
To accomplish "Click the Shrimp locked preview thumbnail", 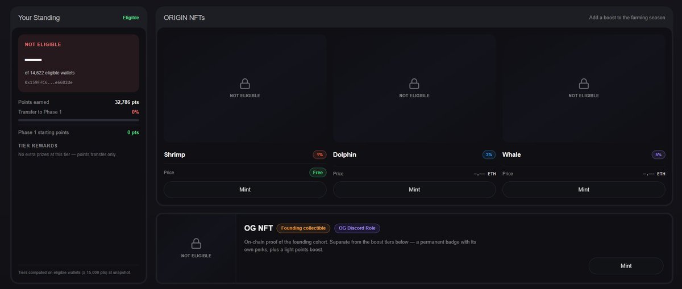I will tap(245, 88).
